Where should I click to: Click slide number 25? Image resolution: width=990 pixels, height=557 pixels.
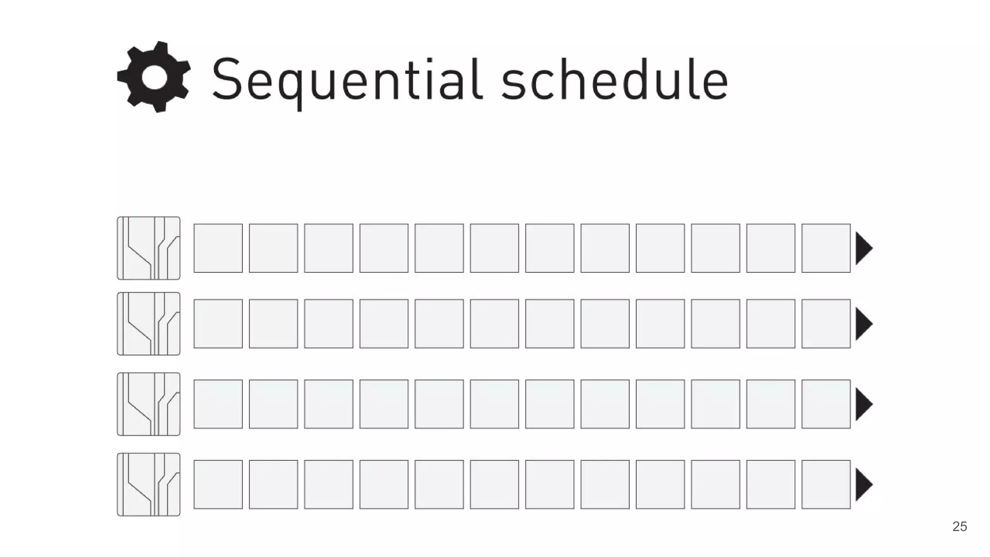click(x=960, y=527)
